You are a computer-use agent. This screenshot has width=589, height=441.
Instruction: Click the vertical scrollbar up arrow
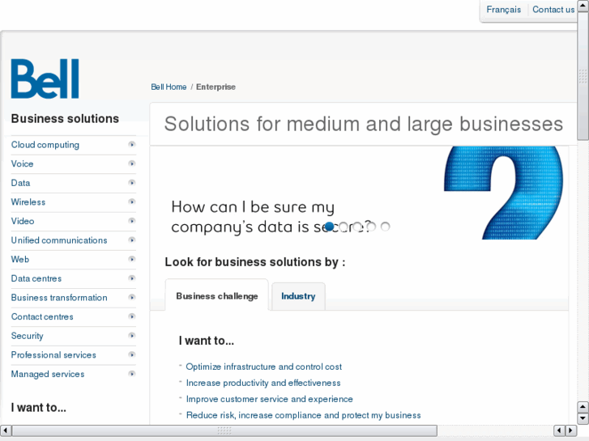coord(583,6)
